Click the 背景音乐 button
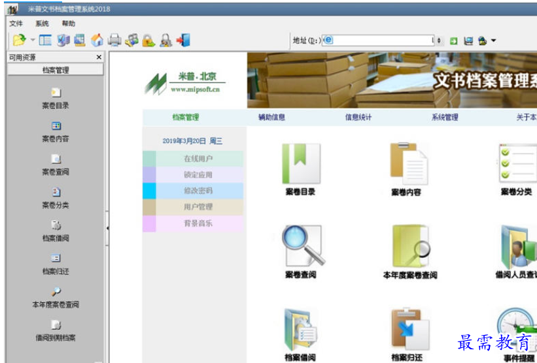This screenshot has height=363, width=537. (193, 223)
